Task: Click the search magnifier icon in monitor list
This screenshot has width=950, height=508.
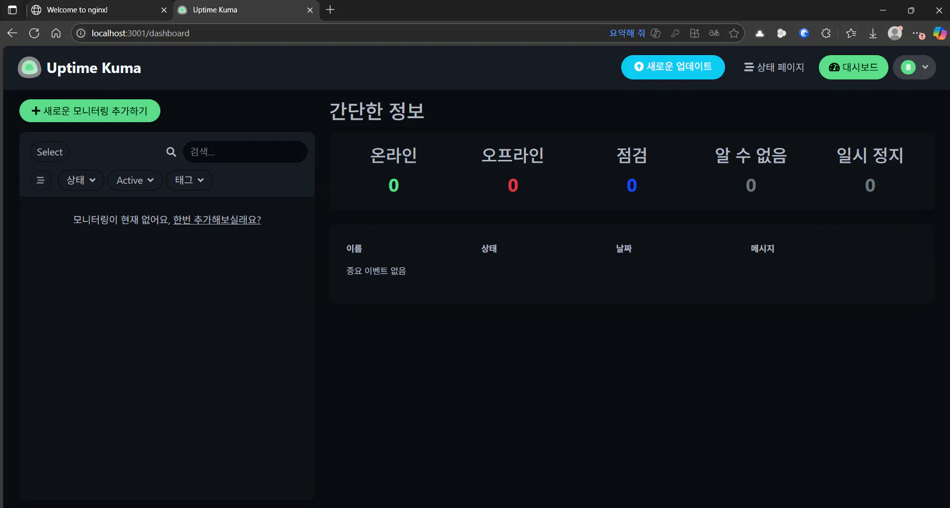Action: pos(171,152)
